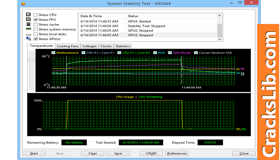Toggle the GPU Diode graph checkbox
The height and width of the screenshot is (160, 280).
coord(170,53)
